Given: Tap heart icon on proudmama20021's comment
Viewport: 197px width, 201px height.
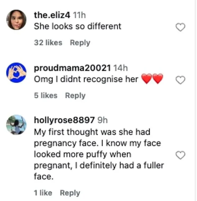Looking at the screenshot, I should pyautogui.click(x=180, y=80).
